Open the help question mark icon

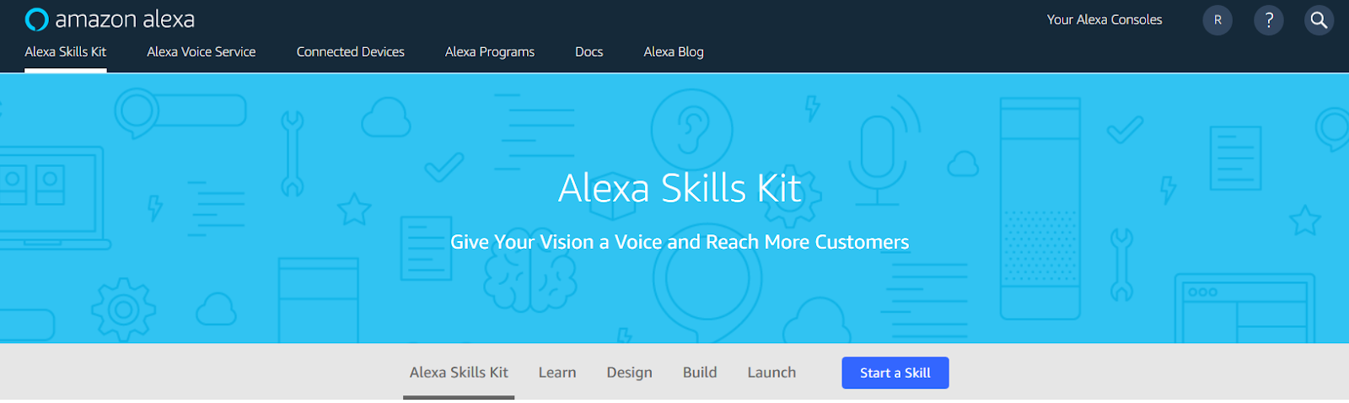click(x=1269, y=20)
